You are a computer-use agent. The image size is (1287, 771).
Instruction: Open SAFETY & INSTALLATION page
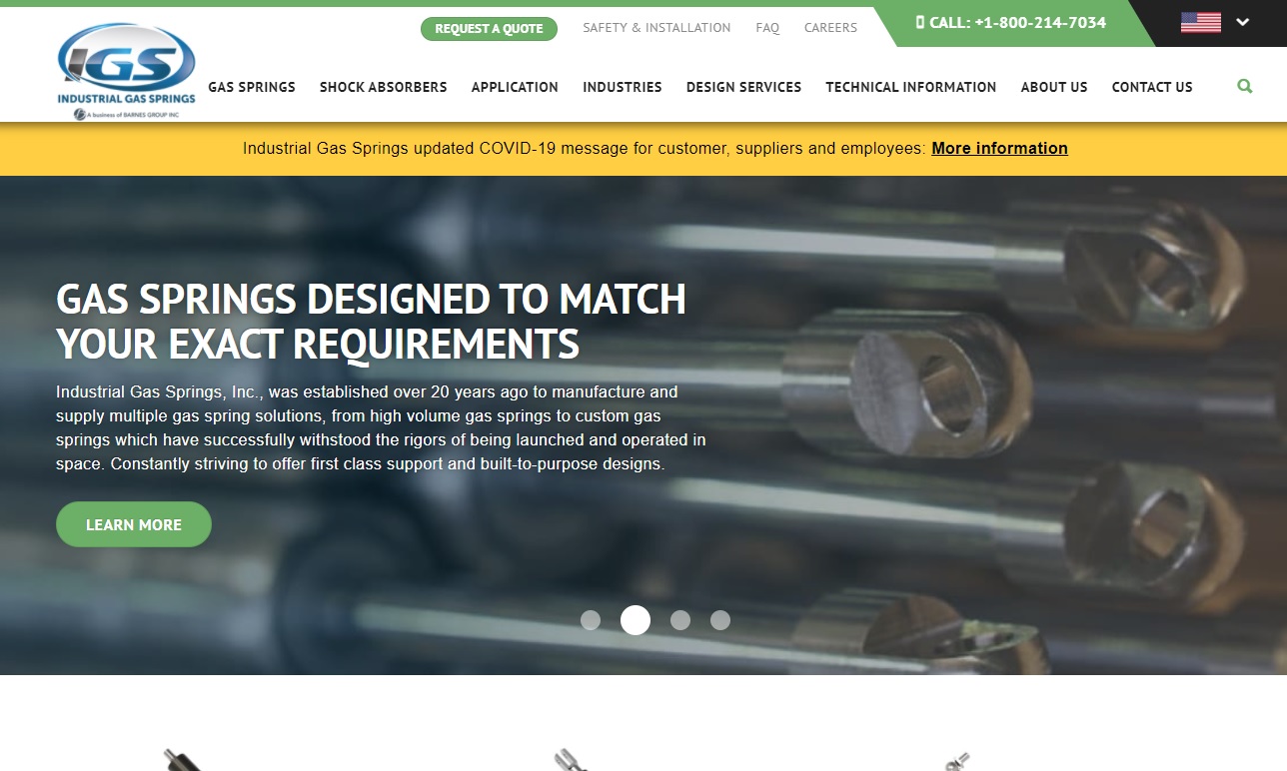coord(656,27)
